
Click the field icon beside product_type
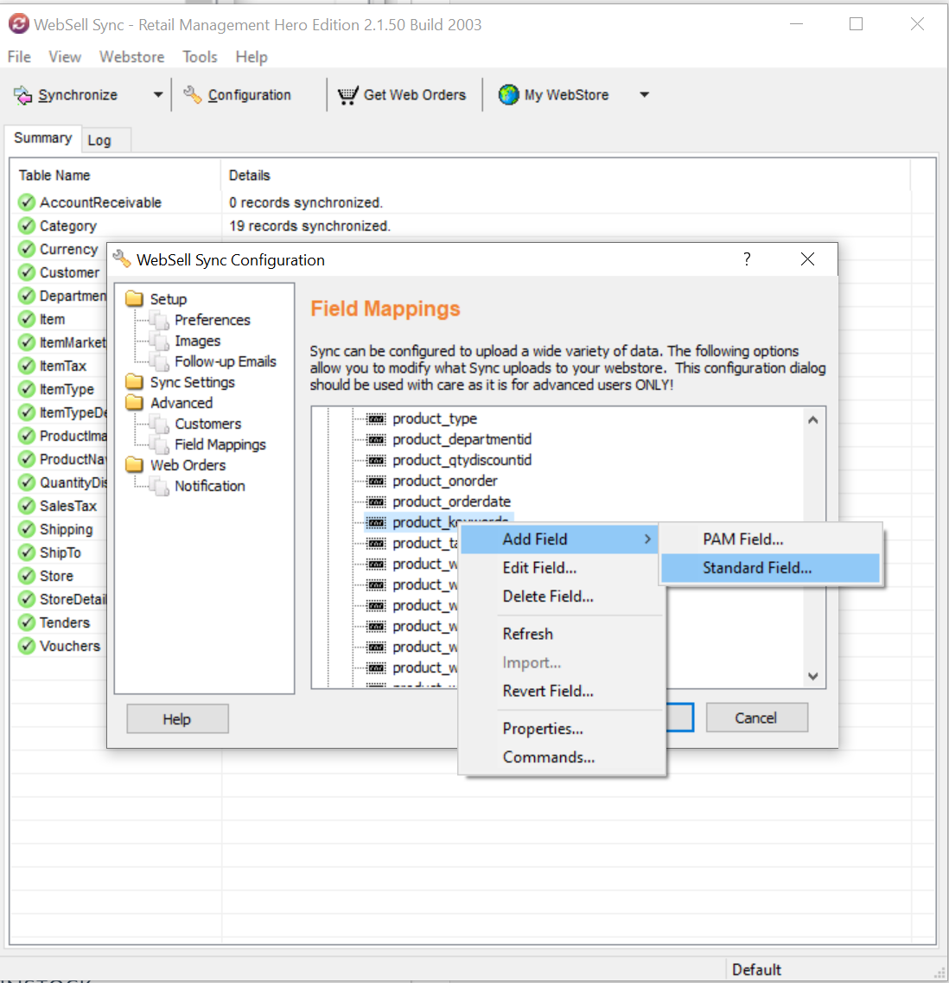point(376,418)
